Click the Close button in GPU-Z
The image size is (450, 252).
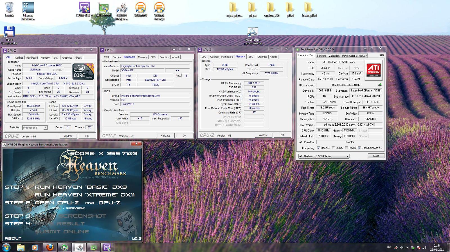click(x=376, y=156)
